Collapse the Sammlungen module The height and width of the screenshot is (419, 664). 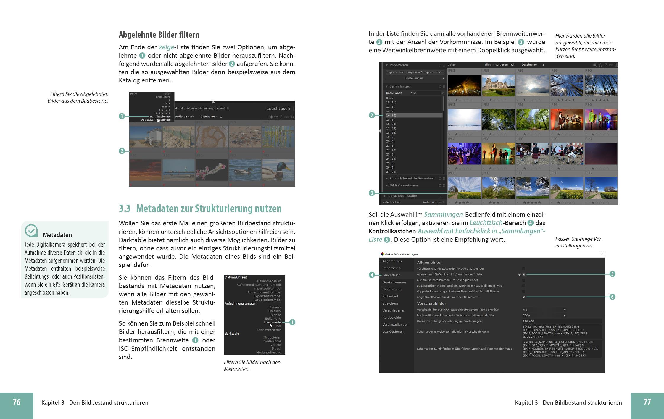point(387,86)
